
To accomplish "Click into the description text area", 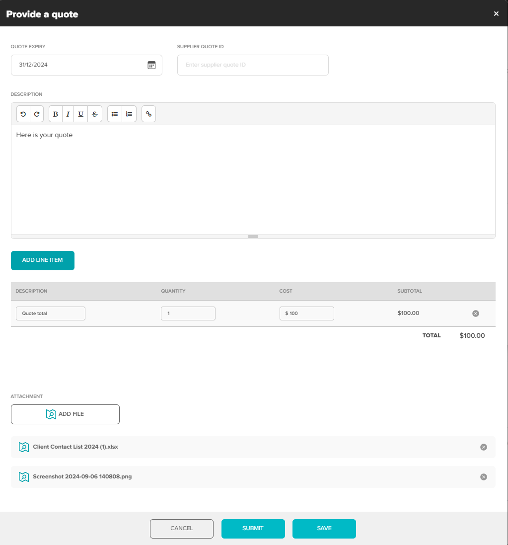I will pyautogui.click(x=253, y=180).
